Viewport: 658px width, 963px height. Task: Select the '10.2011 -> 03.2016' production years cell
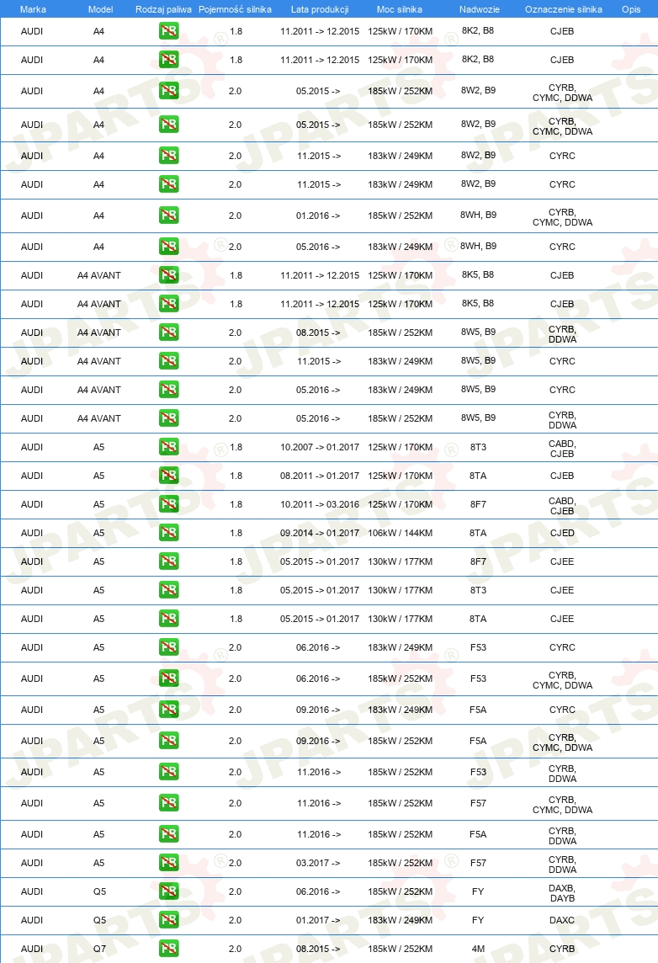pos(320,505)
